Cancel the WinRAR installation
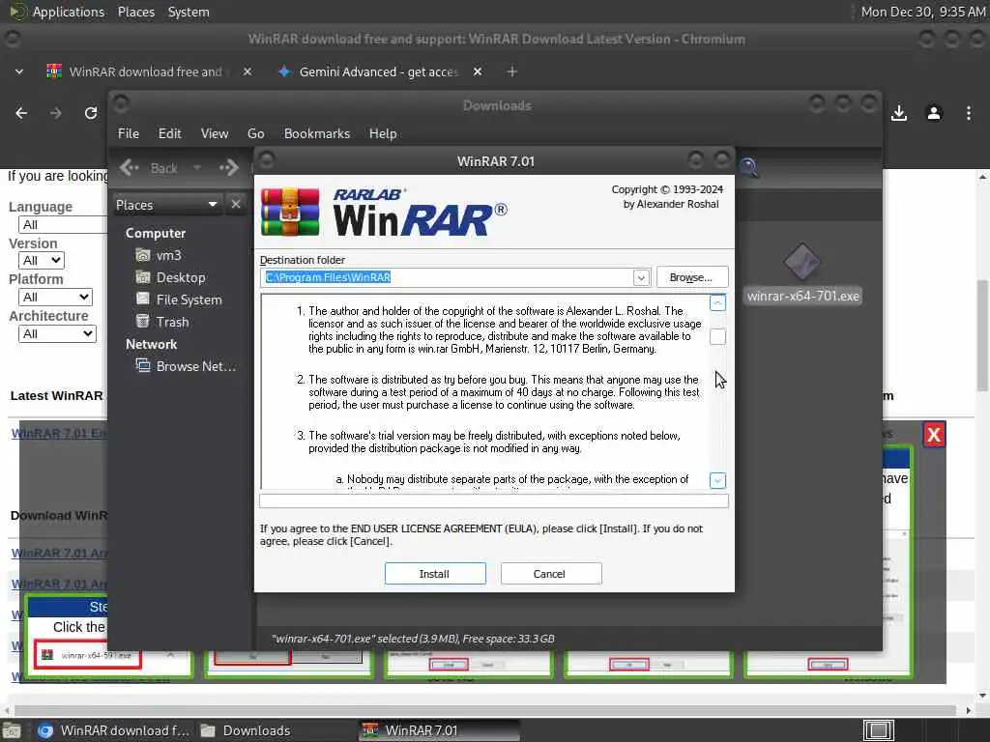This screenshot has height=742, width=990. click(550, 574)
